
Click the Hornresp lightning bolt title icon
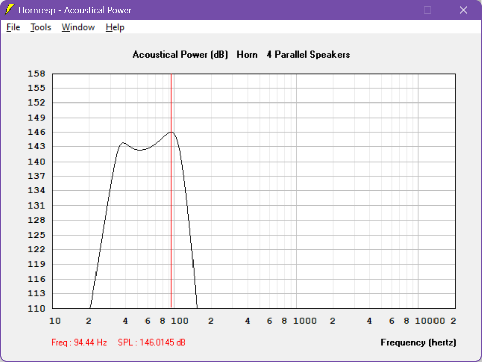[9, 10]
